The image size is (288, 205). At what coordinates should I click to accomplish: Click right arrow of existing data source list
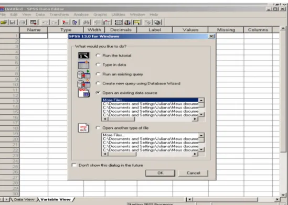[195, 119]
